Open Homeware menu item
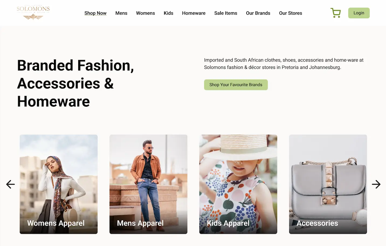 pyautogui.click(x=194, y=13)
